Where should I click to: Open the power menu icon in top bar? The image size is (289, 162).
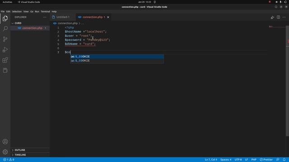coord(285,2)
